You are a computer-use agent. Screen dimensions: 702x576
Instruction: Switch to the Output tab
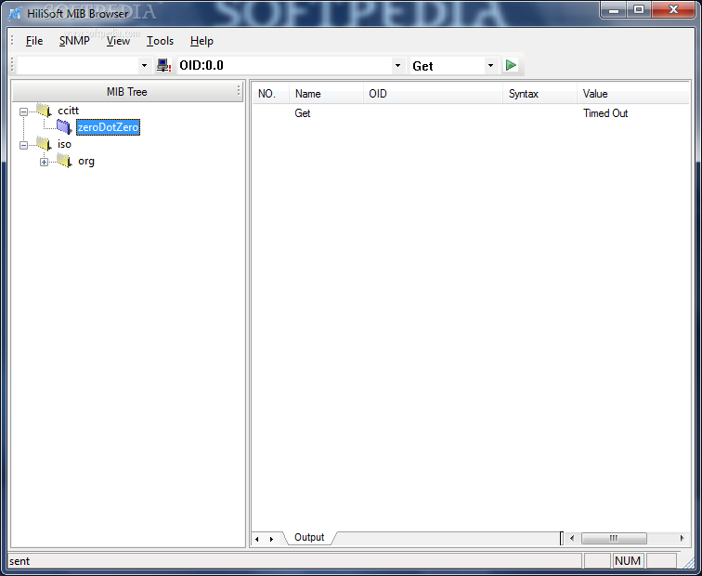point(309,537)
